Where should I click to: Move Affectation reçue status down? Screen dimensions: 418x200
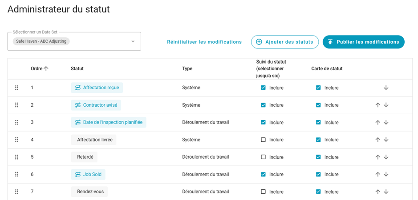pos(386,88)
